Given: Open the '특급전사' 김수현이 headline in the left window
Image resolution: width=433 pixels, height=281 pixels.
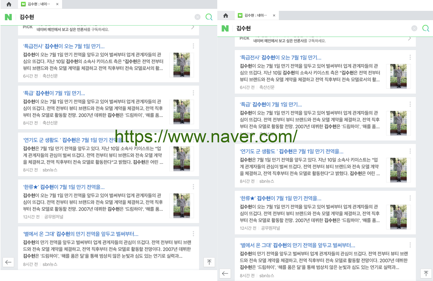Looking at the screenshot, I should pos(64,46).
